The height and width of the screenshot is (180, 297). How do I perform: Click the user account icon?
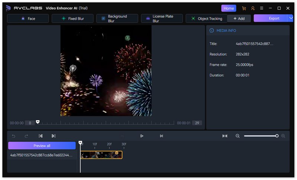click(253, 8)
